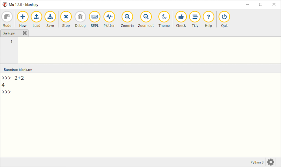Minimize the Mu window
Screen dimensions: 281x167
click(247, 5)
